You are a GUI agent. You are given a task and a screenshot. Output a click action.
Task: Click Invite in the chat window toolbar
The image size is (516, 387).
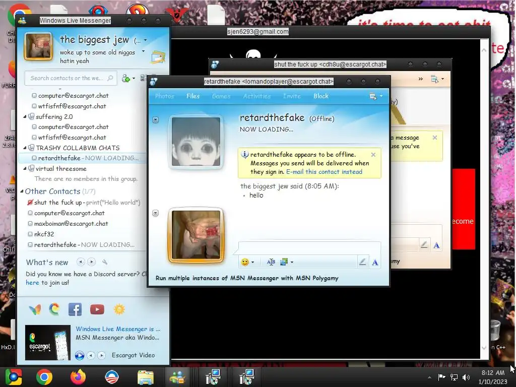coord(292,96)
